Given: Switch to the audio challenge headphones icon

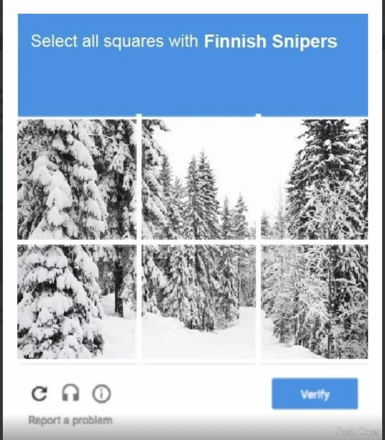Looking at the screenshot, I should pyautogui.click(x=70, y=393).
